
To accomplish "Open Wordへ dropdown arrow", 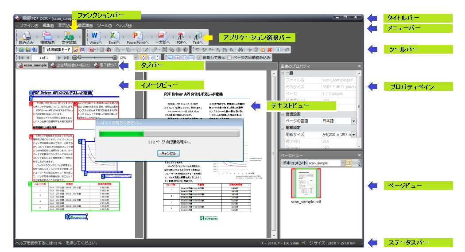I will 105,38.
